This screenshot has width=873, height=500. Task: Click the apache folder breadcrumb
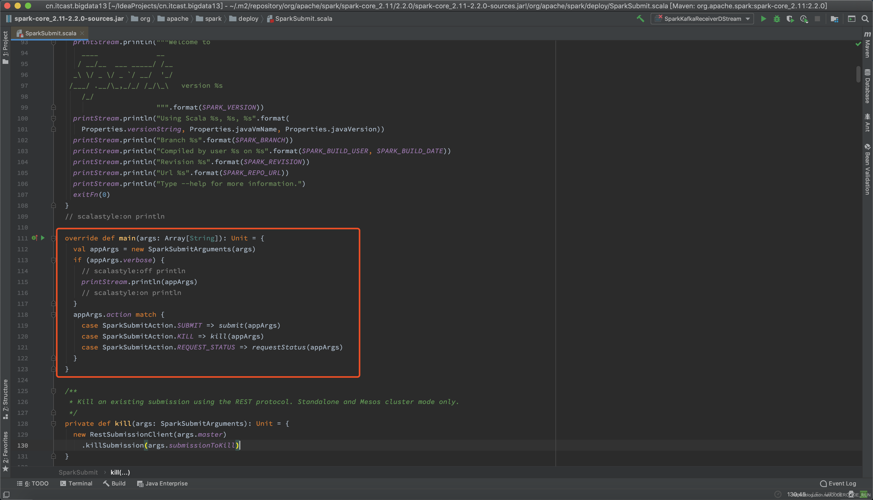click(x=173, y=18)
